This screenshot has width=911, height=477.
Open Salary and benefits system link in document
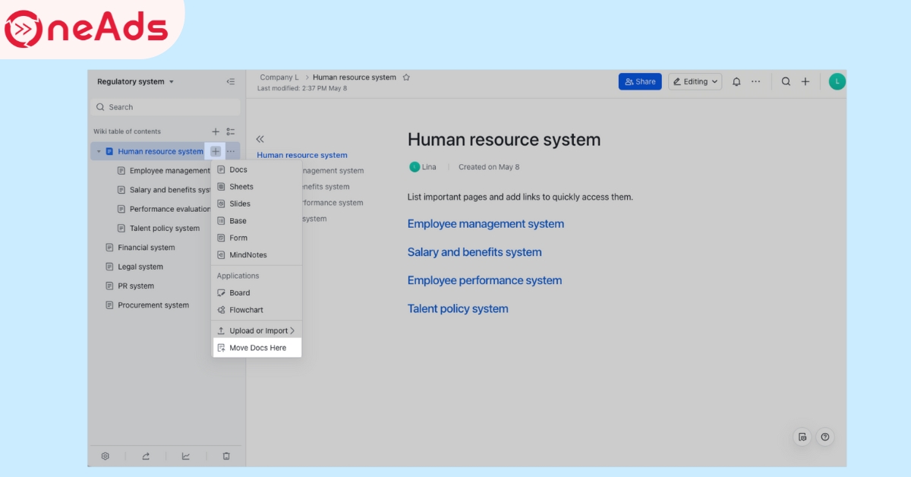coord(474,252)
